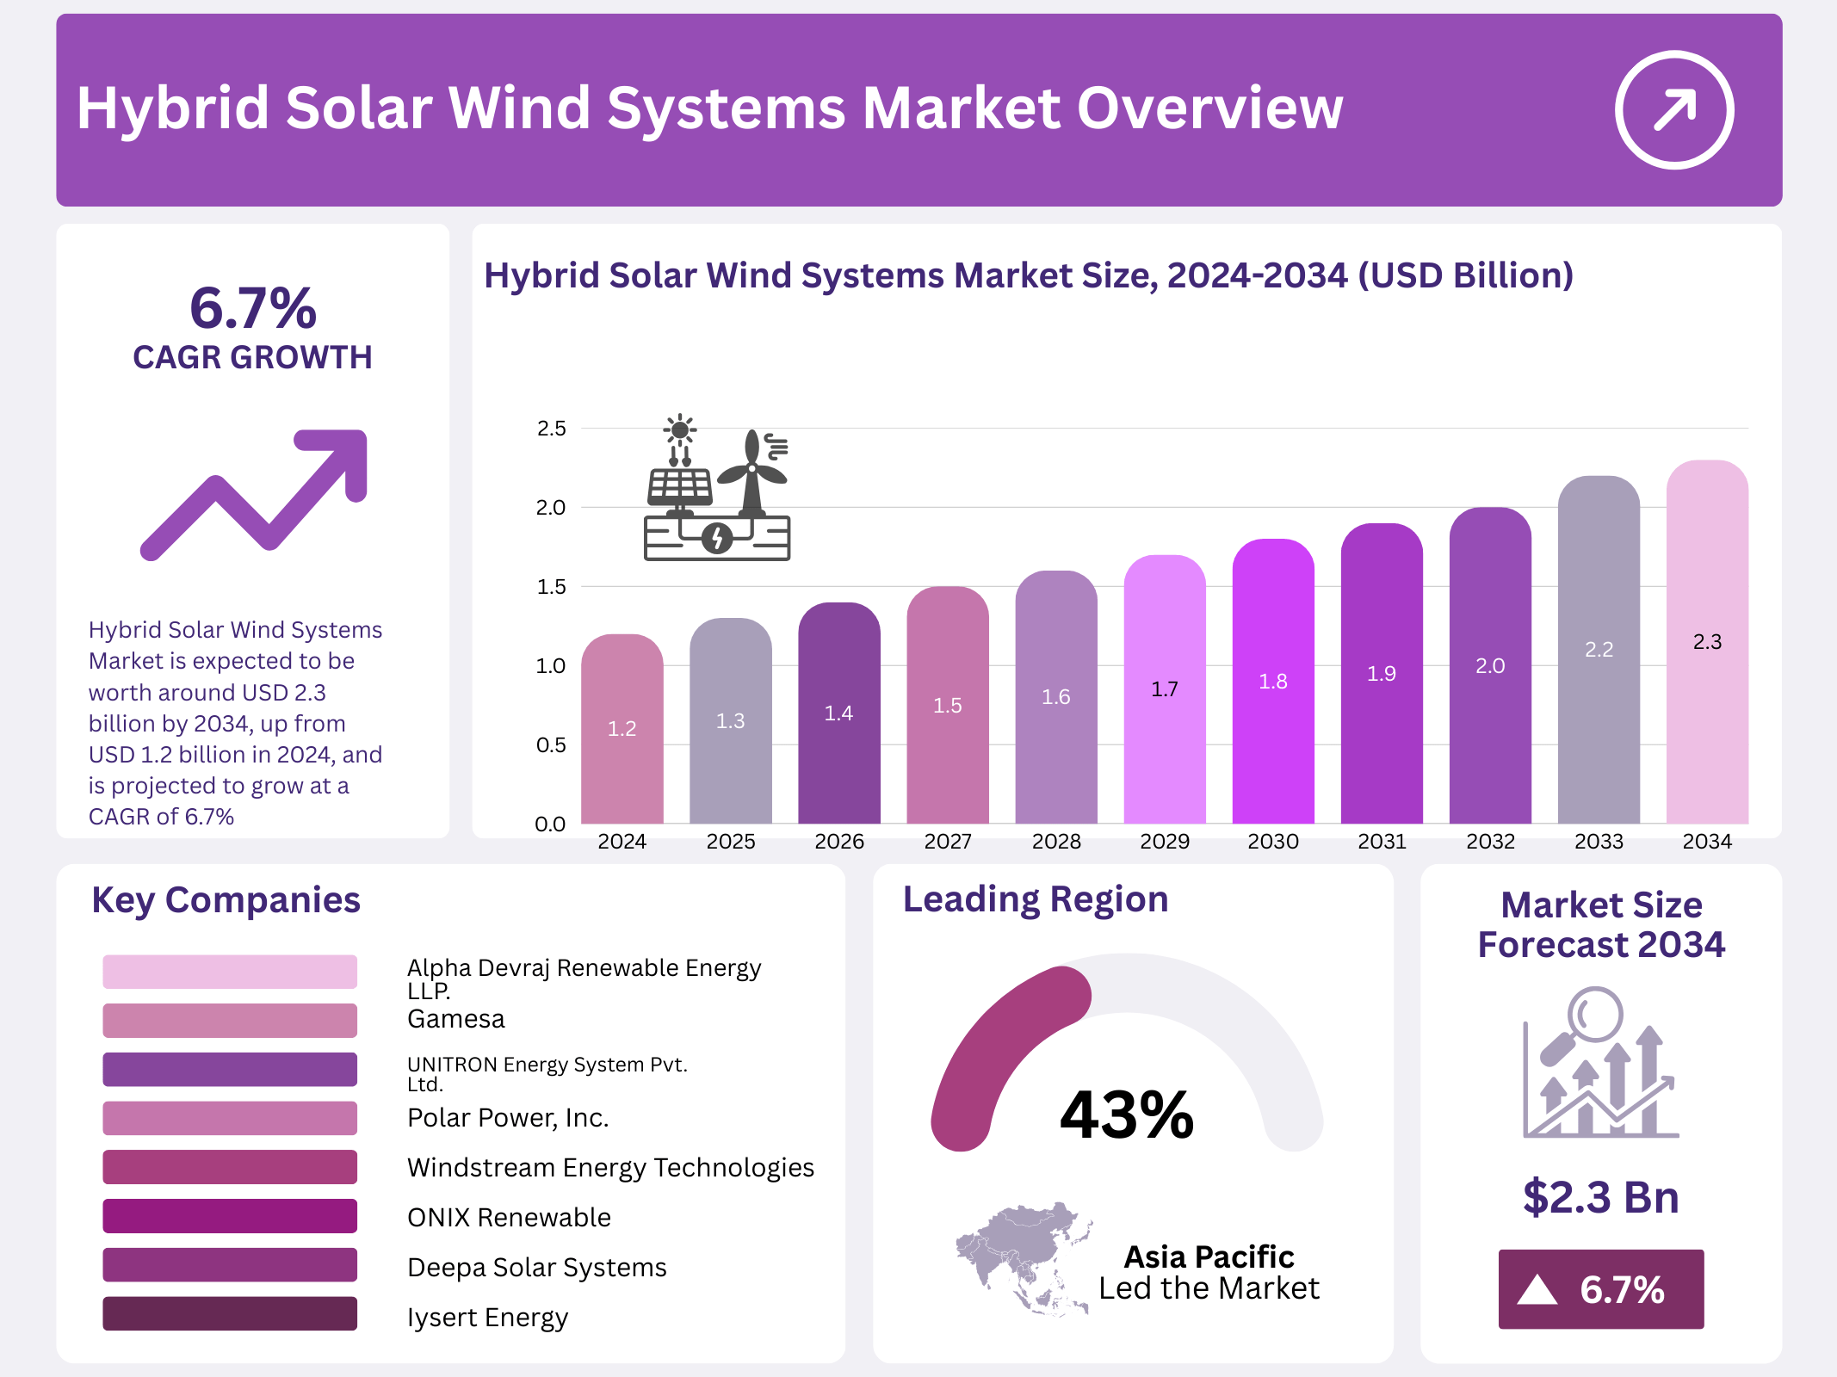Viewport: 1837px width, 1377px height.
Task: Click the 6.7% growth badge button
Action: click(x=1600, y=1289)
